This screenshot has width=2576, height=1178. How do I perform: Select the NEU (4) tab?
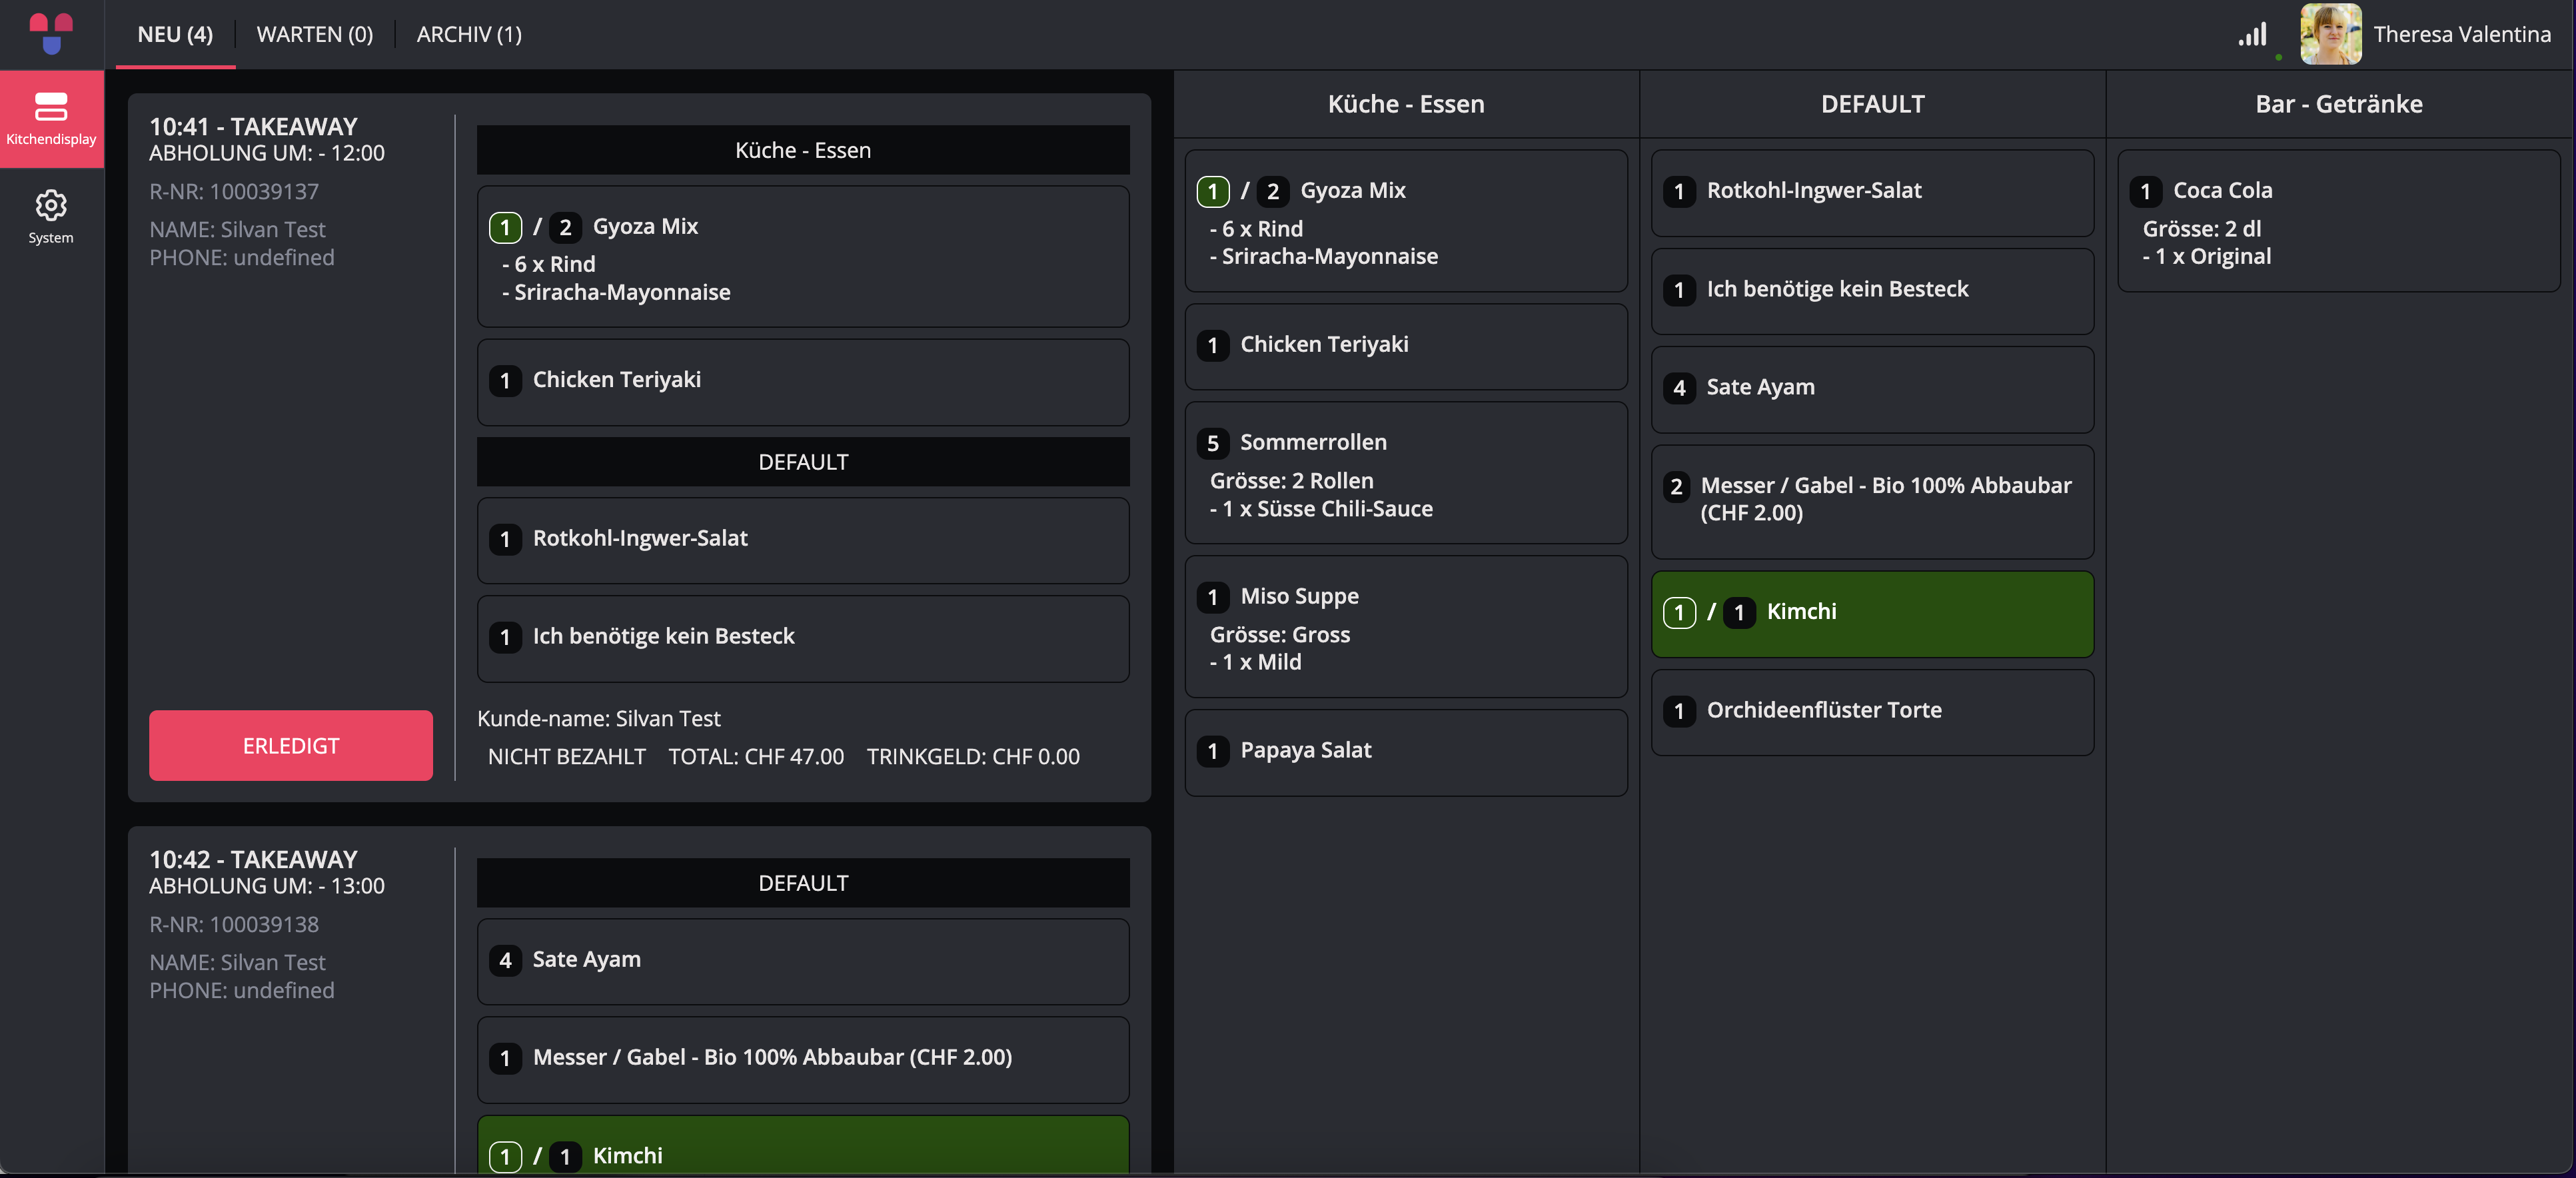point(175,34)
